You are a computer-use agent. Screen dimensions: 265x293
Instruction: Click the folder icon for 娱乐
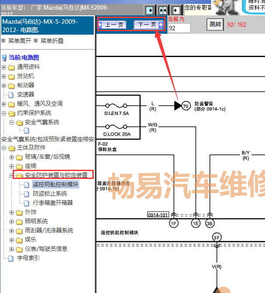(x=19, y=240)
